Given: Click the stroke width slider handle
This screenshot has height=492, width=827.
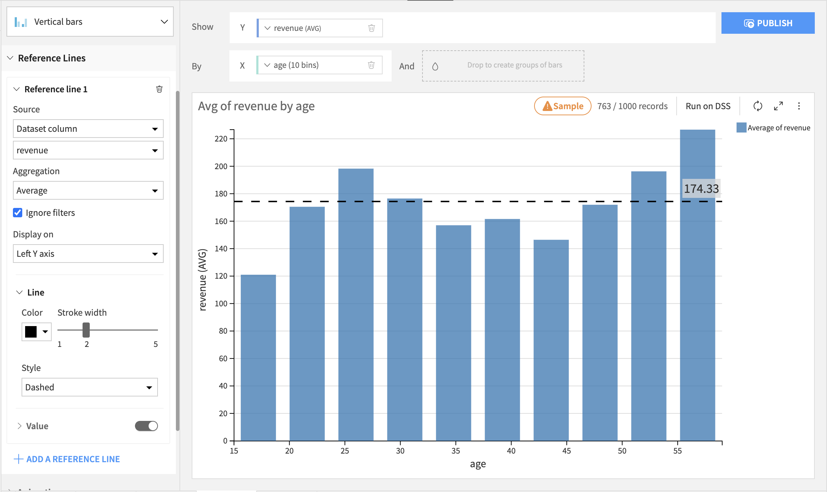Looking at the screenshot, I should tap(86, 330).
